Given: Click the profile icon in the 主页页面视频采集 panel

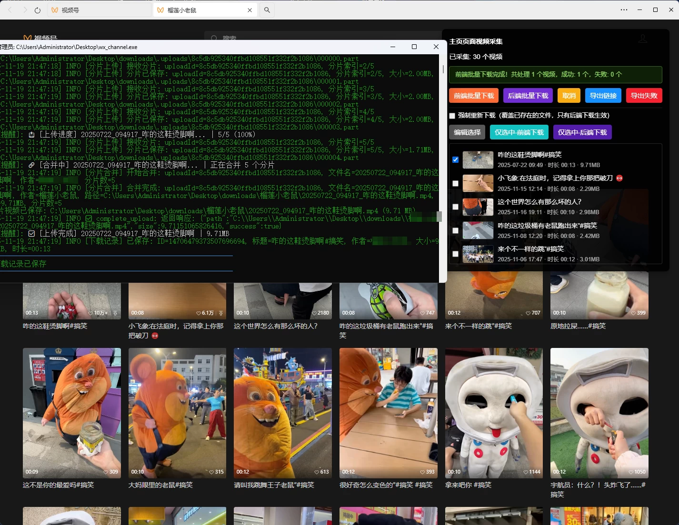Looking at the screenshot, I should [643, 39].
